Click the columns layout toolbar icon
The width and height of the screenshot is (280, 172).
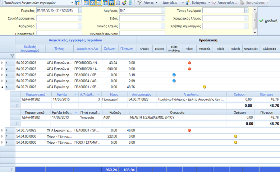point(105,3)
